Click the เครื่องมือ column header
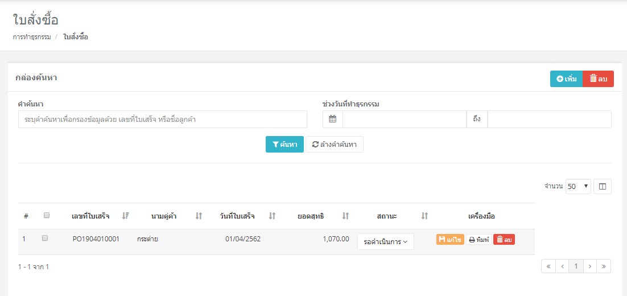 (x=481, y=216)
